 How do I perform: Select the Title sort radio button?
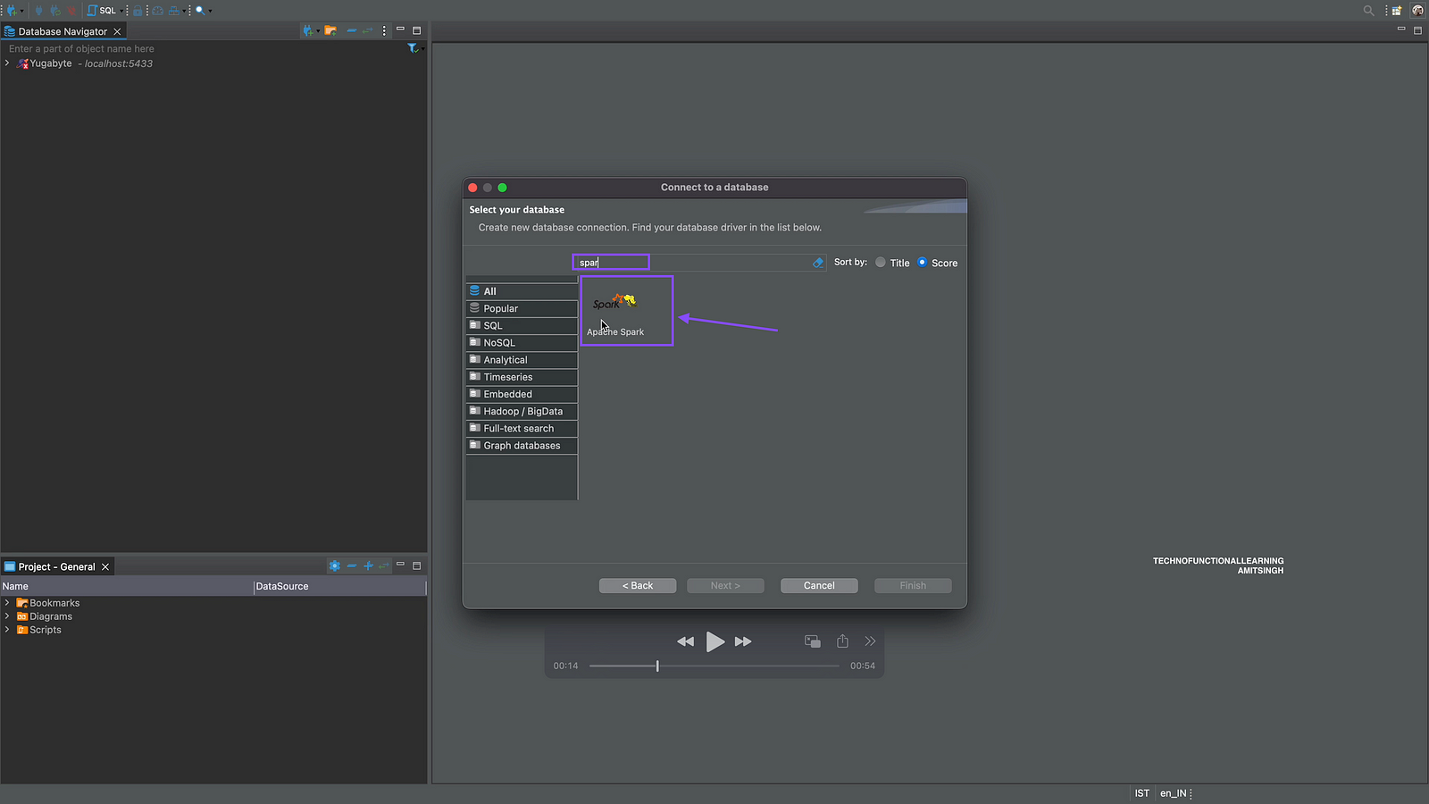[881, 263]
